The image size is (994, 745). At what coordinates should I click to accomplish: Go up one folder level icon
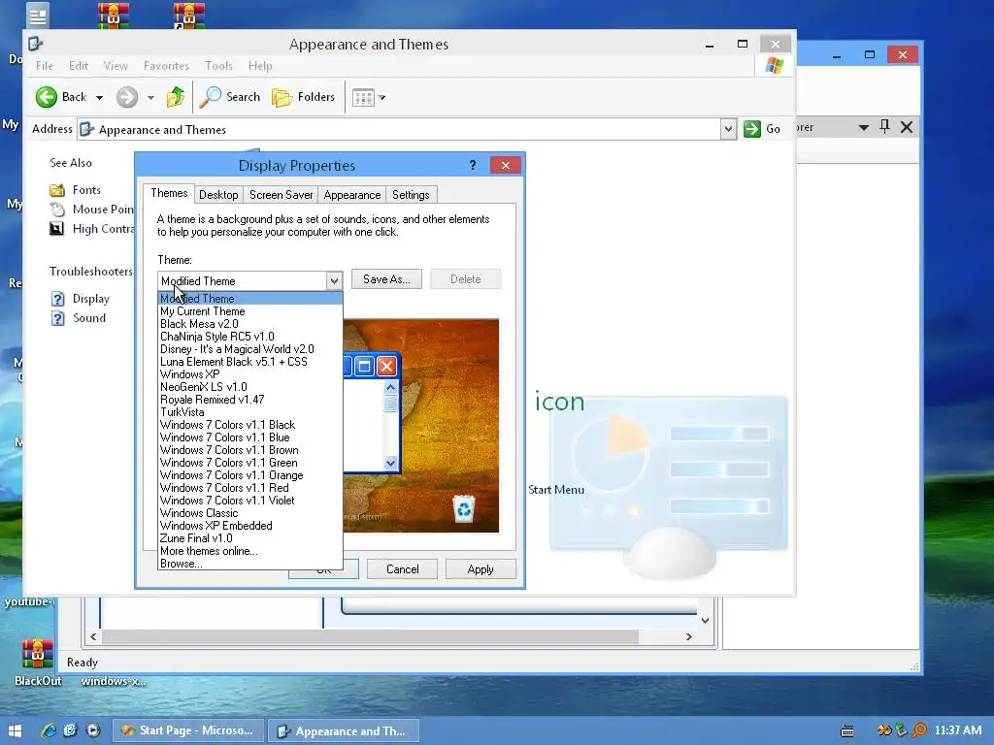click(176, 97)
